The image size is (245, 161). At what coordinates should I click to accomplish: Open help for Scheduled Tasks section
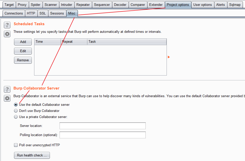point(7,25)
